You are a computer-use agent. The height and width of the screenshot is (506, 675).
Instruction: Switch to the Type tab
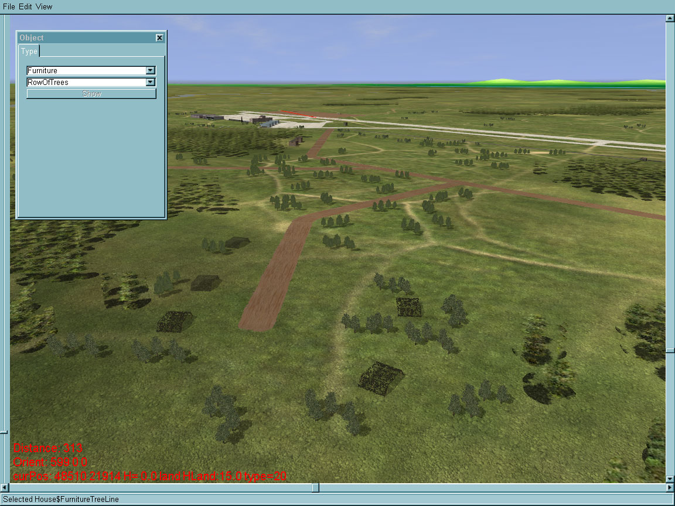click(29, 52)
